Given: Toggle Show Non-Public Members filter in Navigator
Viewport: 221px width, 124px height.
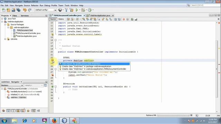Looking at the screenshot, I should (x=18, y=111).
